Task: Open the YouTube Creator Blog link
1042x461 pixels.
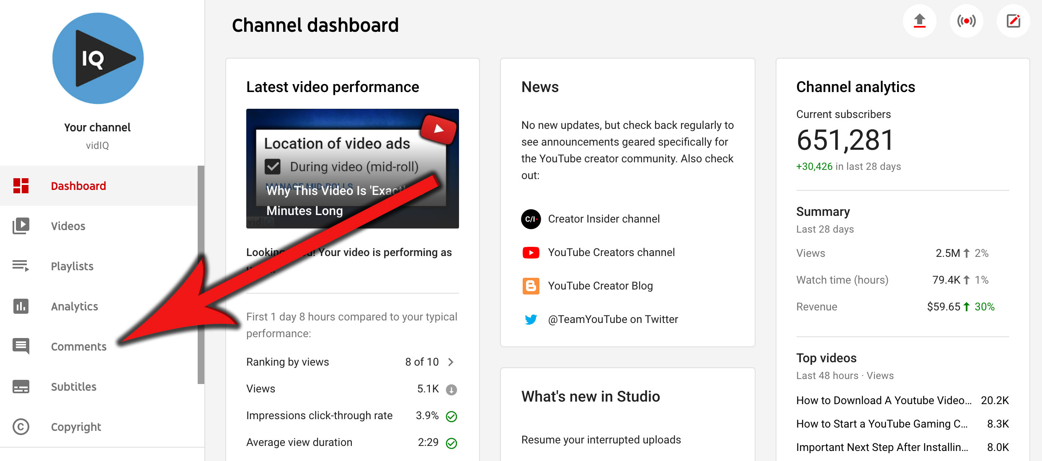Action: tap(600, 286)
